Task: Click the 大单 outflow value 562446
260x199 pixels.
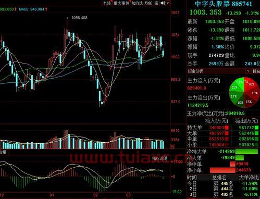Action: point(246,133)
